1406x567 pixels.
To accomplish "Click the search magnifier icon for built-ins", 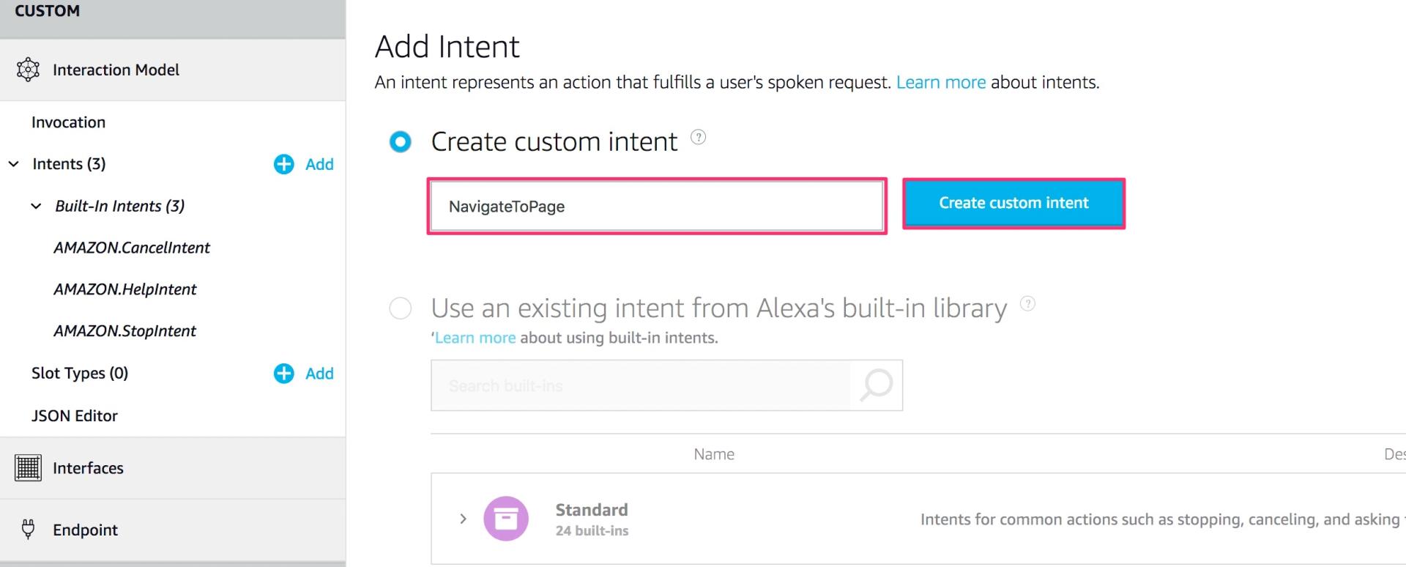I will (876, 385).
